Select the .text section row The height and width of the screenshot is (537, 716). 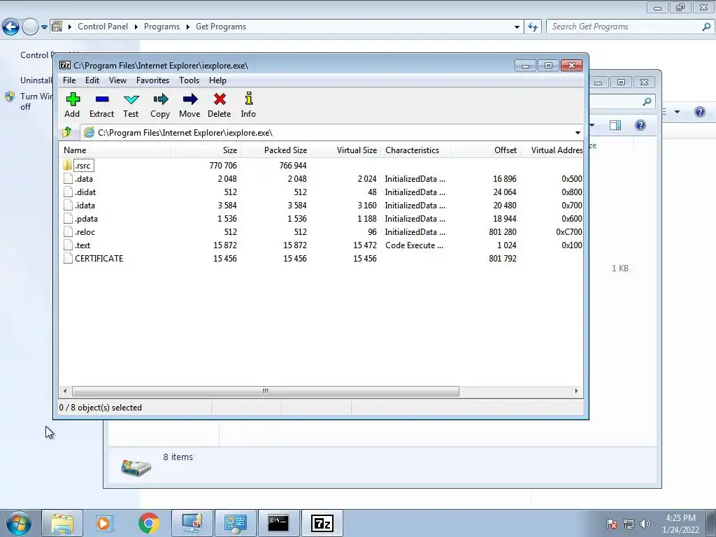coord(322,245)
